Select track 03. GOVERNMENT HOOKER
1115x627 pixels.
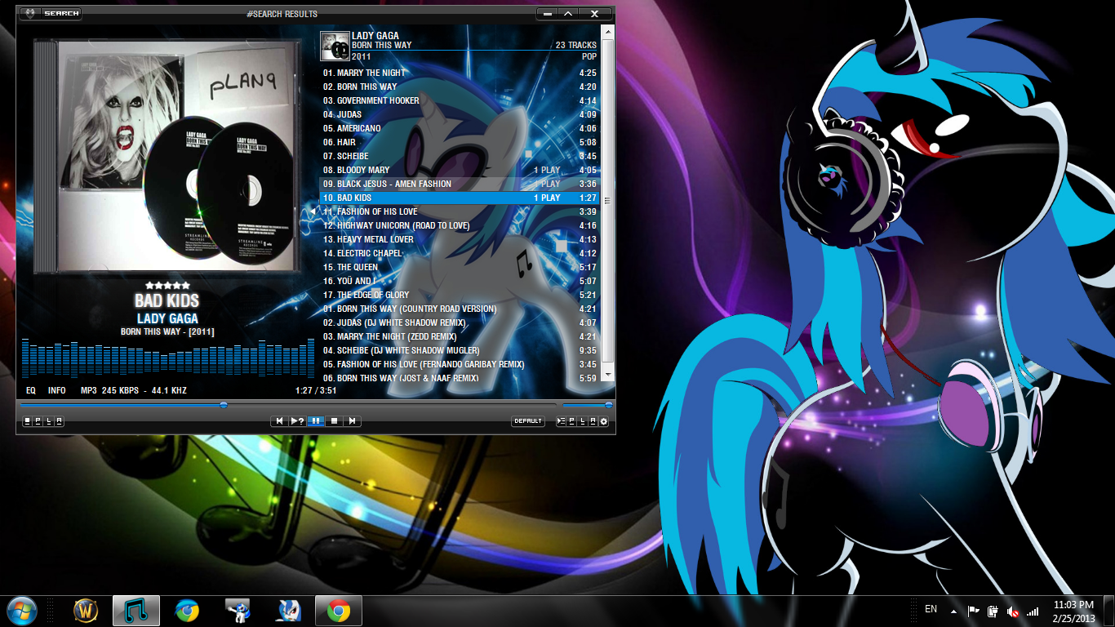[459, 100]
